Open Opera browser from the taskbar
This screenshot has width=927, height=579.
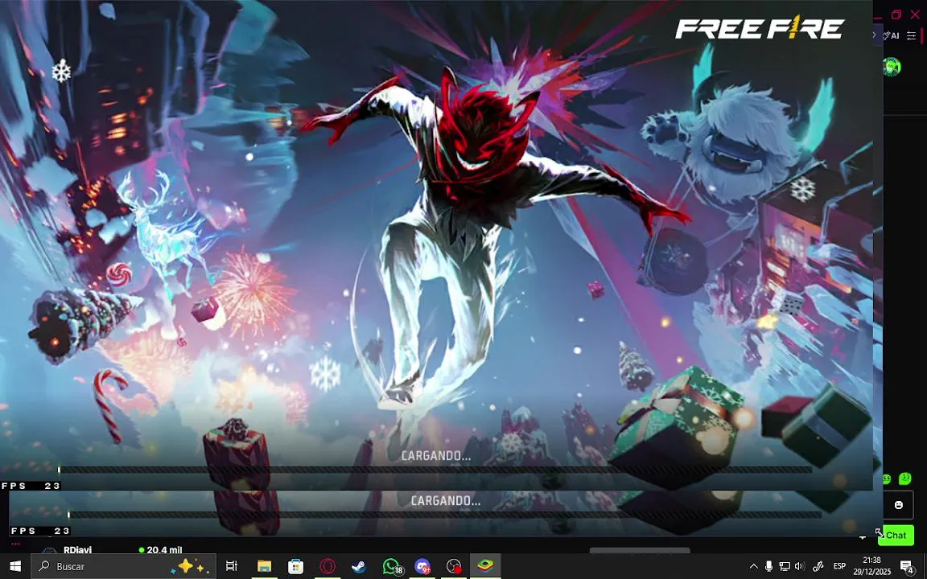click(x=328, y=567)
